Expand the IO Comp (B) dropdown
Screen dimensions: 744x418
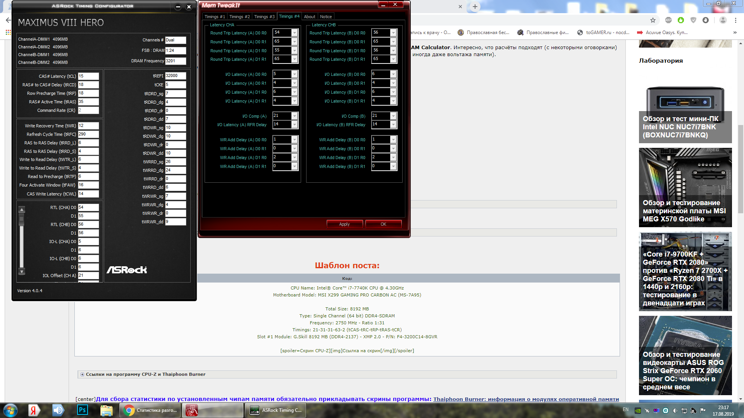(393, 116)
